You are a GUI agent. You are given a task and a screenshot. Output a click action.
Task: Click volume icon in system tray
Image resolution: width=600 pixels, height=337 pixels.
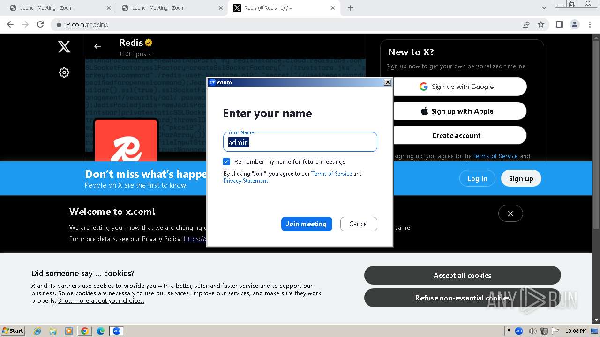point(533,331)
